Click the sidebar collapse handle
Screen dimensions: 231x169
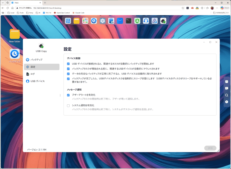(x=60, y=95)
